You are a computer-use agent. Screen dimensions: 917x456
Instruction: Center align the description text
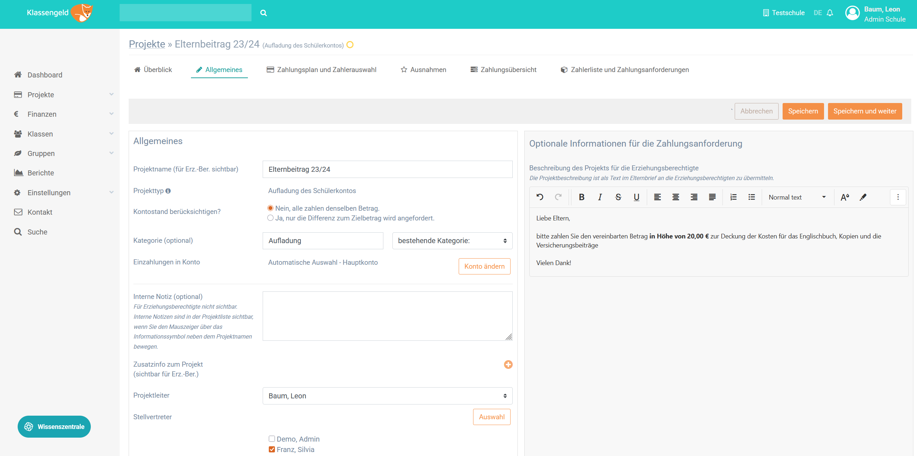pos(676,197)
